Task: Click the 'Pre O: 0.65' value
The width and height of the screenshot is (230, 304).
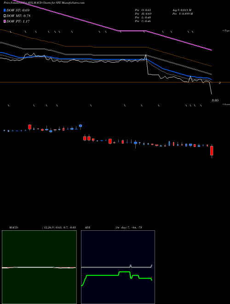Action: [143, 10]
